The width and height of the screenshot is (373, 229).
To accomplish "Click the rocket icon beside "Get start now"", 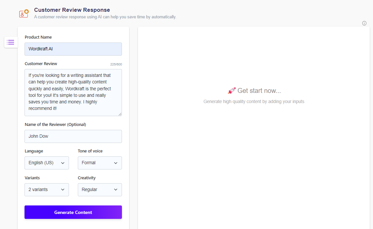I will pos(232,90).
